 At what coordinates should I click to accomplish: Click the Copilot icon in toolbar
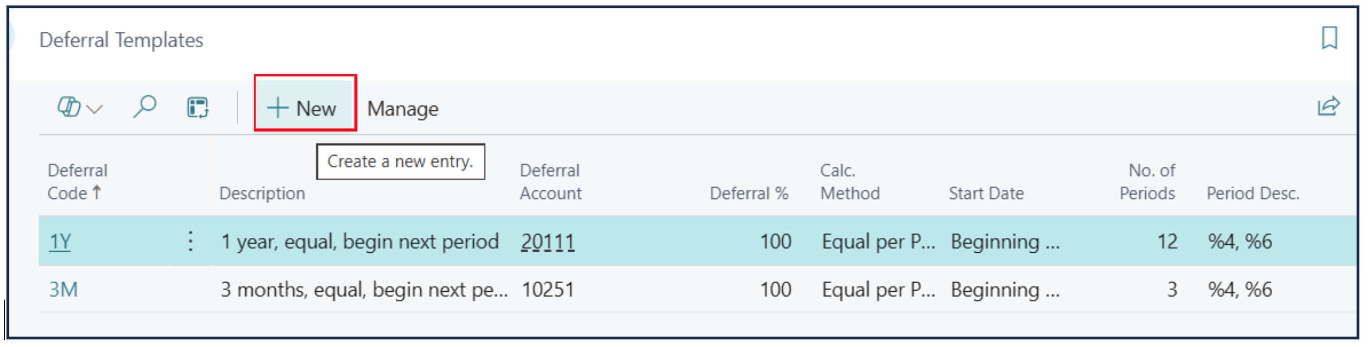(x=68, y=107)
